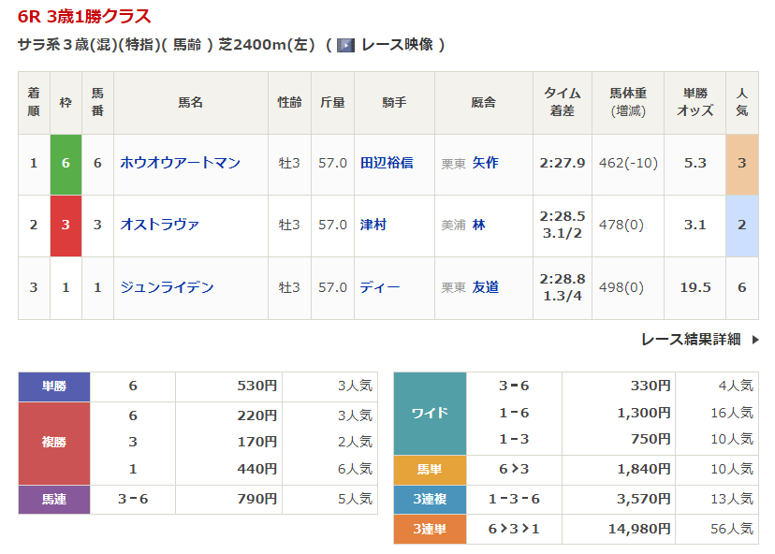Image resolution: width=775 pixels, height=554 pixels.
Task: Click the race video film icon
Action: tap(345, 45)
